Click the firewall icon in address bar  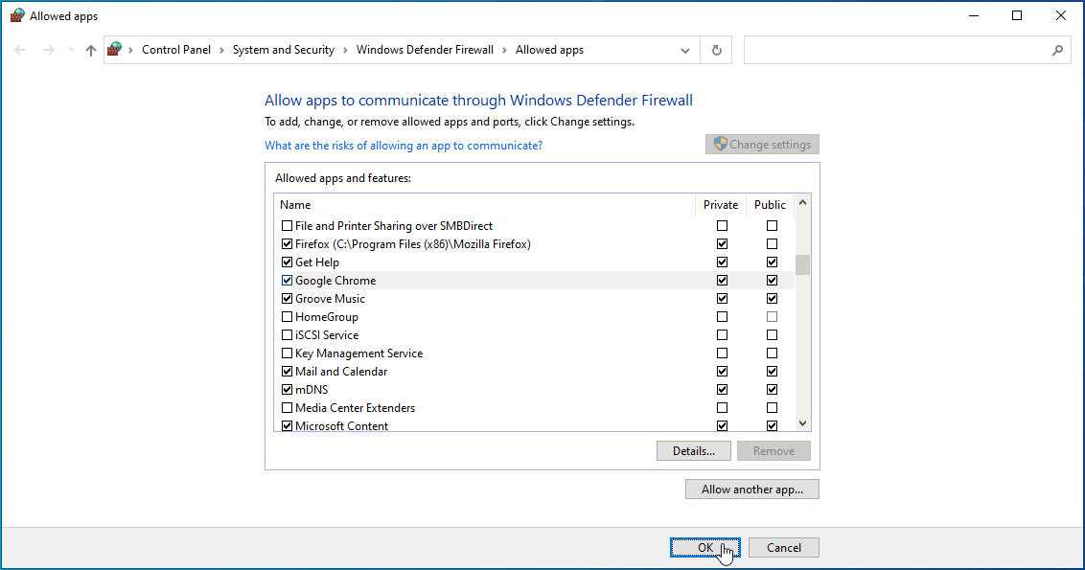(115, 50)
